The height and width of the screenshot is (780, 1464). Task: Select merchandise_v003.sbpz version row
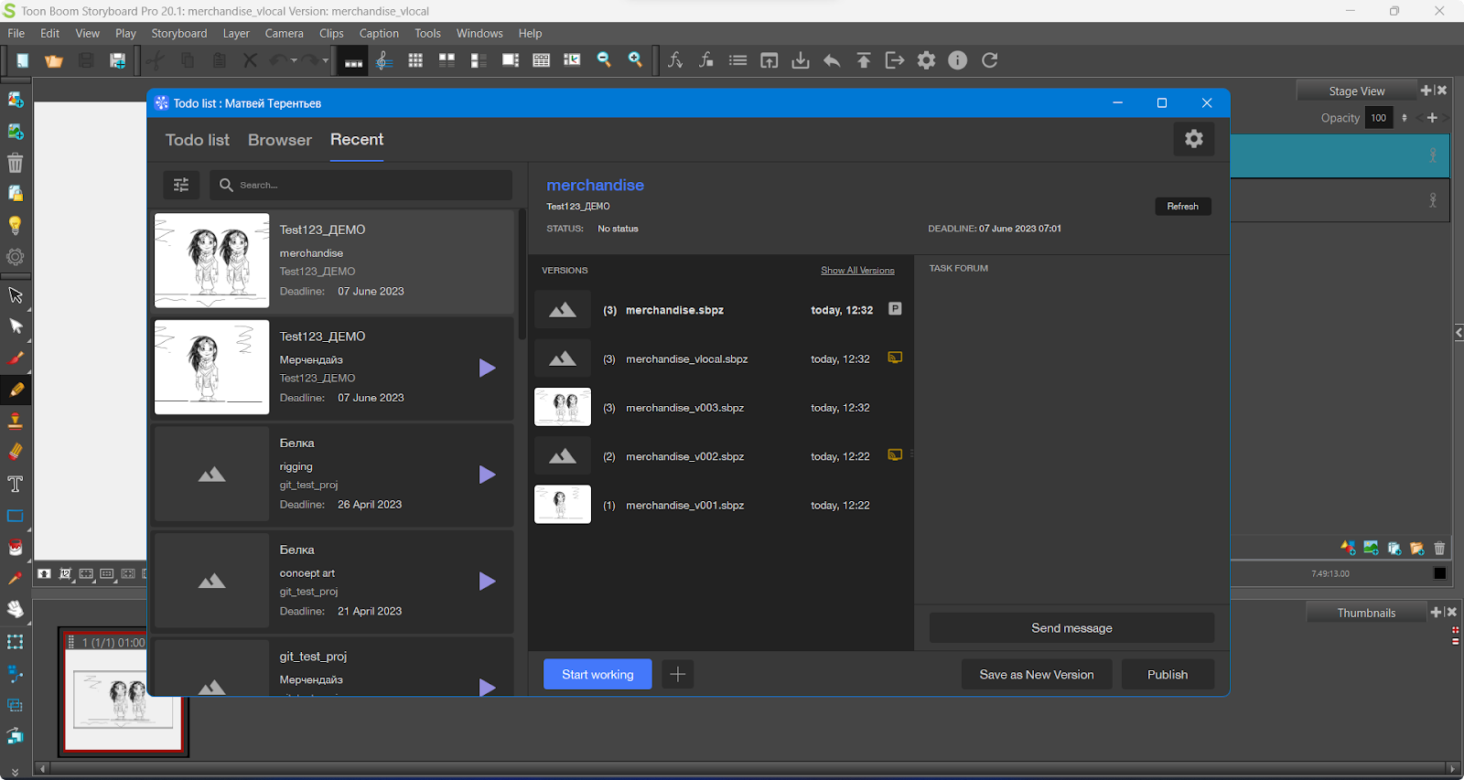(721, 408)
